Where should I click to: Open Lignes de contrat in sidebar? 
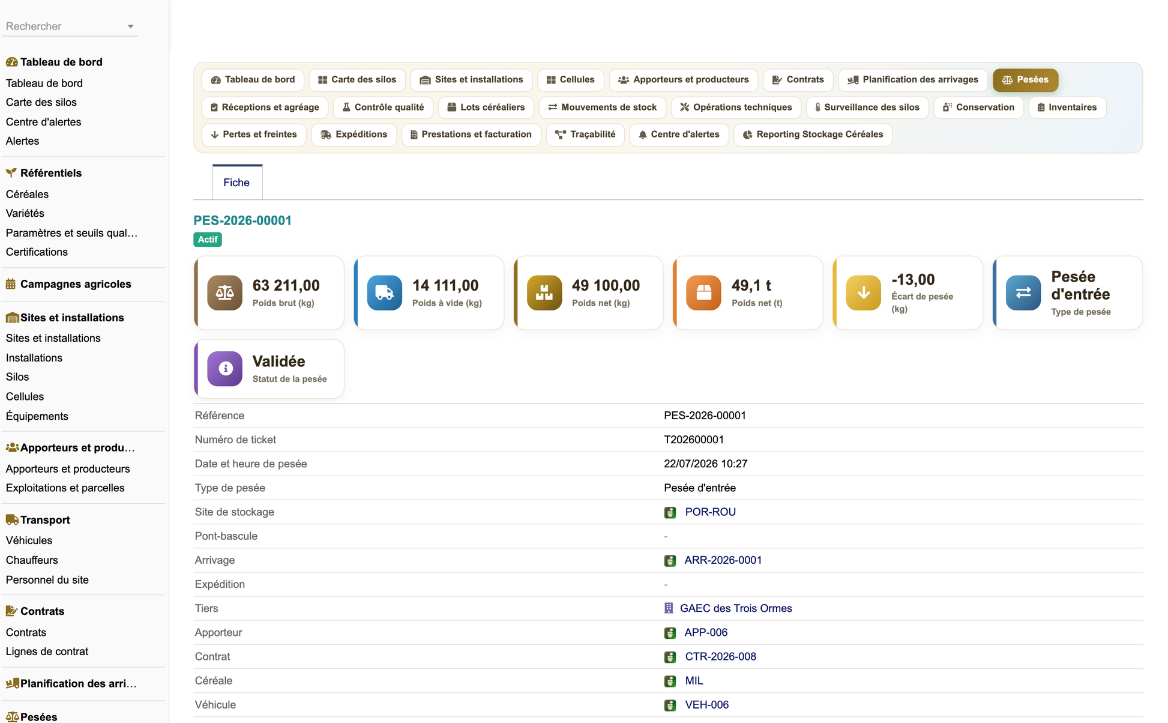(x=47, y=652)
